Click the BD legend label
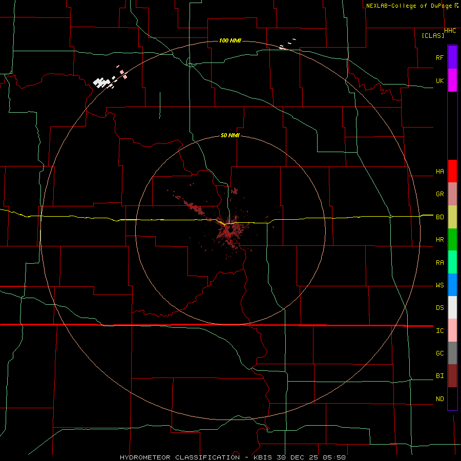 tap(440, 217)
